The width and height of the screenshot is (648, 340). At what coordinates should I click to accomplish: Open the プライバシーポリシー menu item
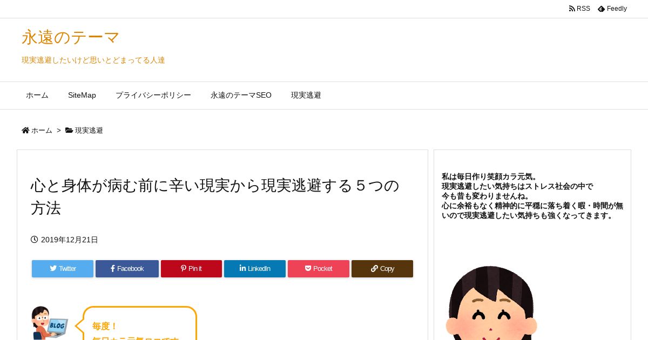tap(153, 96)
